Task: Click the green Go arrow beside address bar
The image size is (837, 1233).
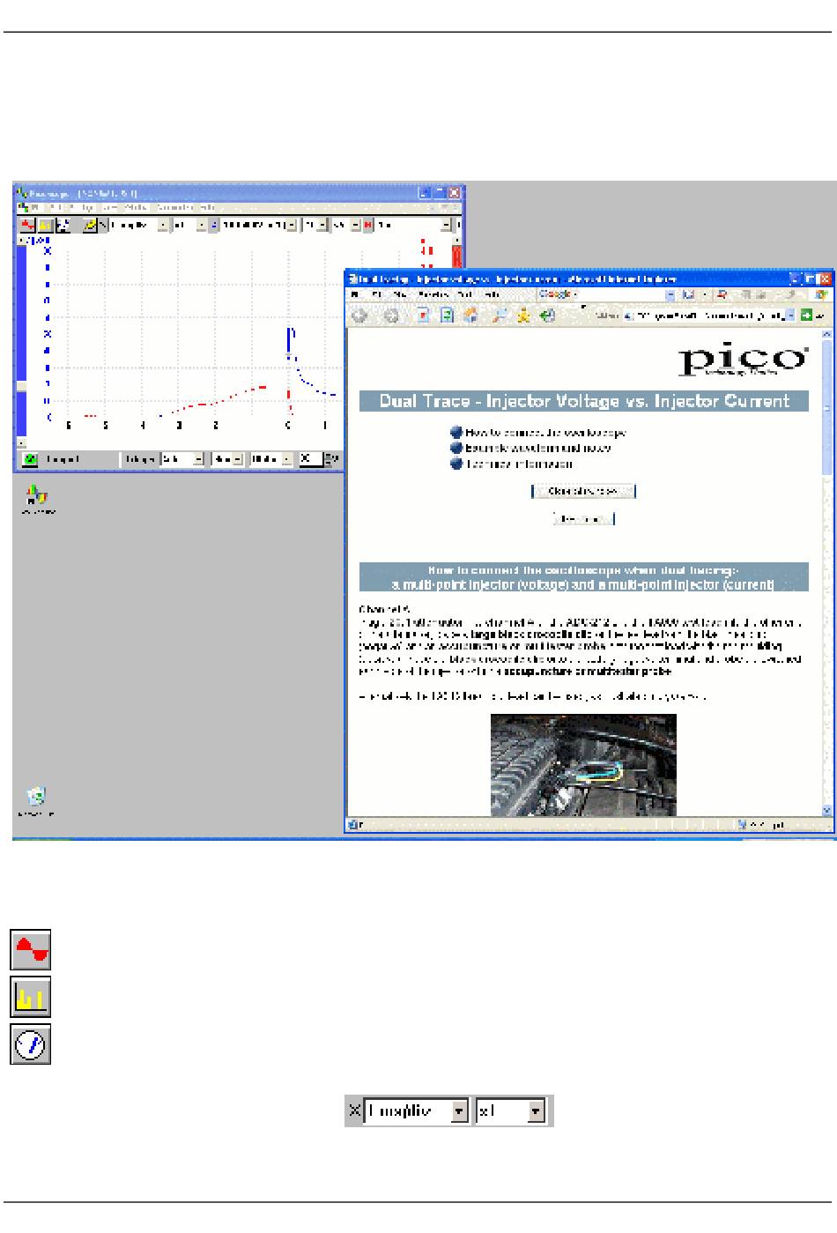Action: [x=806, y=316]
